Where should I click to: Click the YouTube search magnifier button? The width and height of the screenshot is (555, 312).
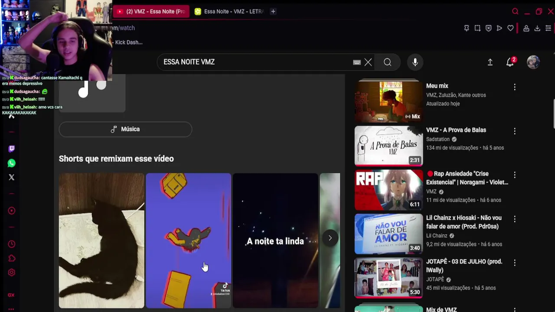click(x=388, y=62)
